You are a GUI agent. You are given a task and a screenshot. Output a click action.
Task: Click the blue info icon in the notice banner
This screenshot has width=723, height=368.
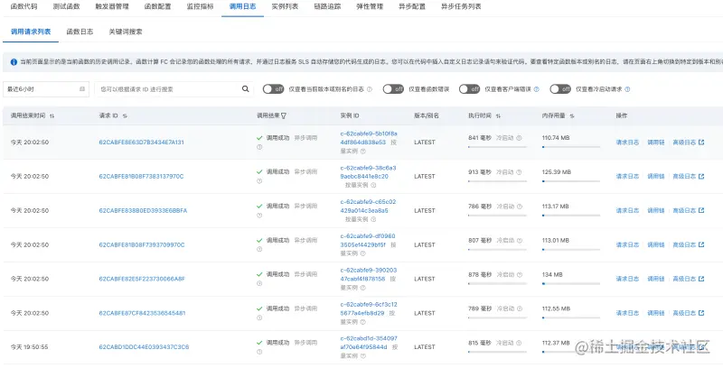click(14, 61)
